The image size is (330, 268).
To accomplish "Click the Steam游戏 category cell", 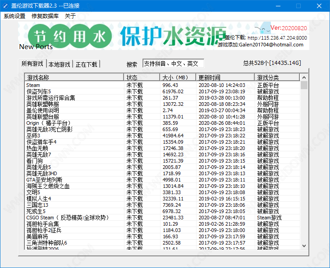I will tap(269, 218).
